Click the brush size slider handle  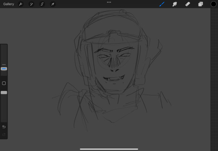(x=4, y=69)
